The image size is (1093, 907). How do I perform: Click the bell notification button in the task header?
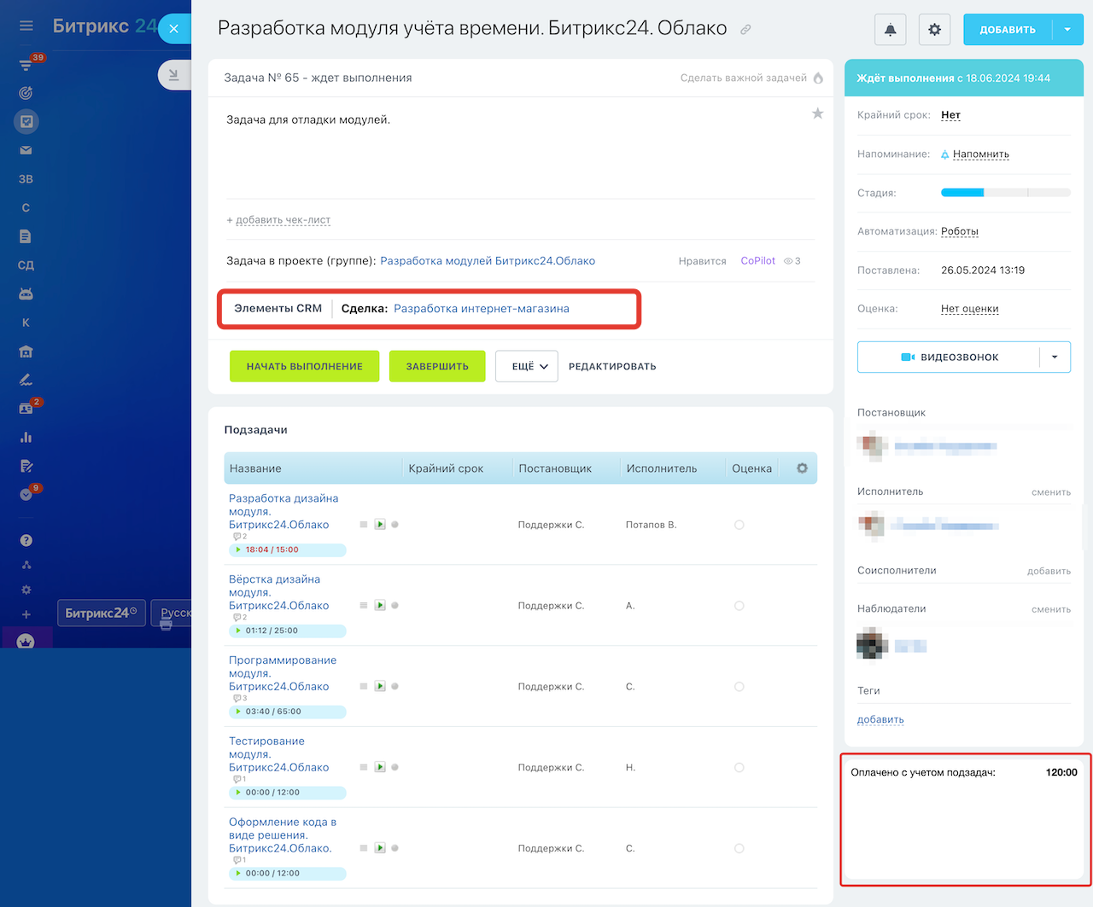point(891,30)
